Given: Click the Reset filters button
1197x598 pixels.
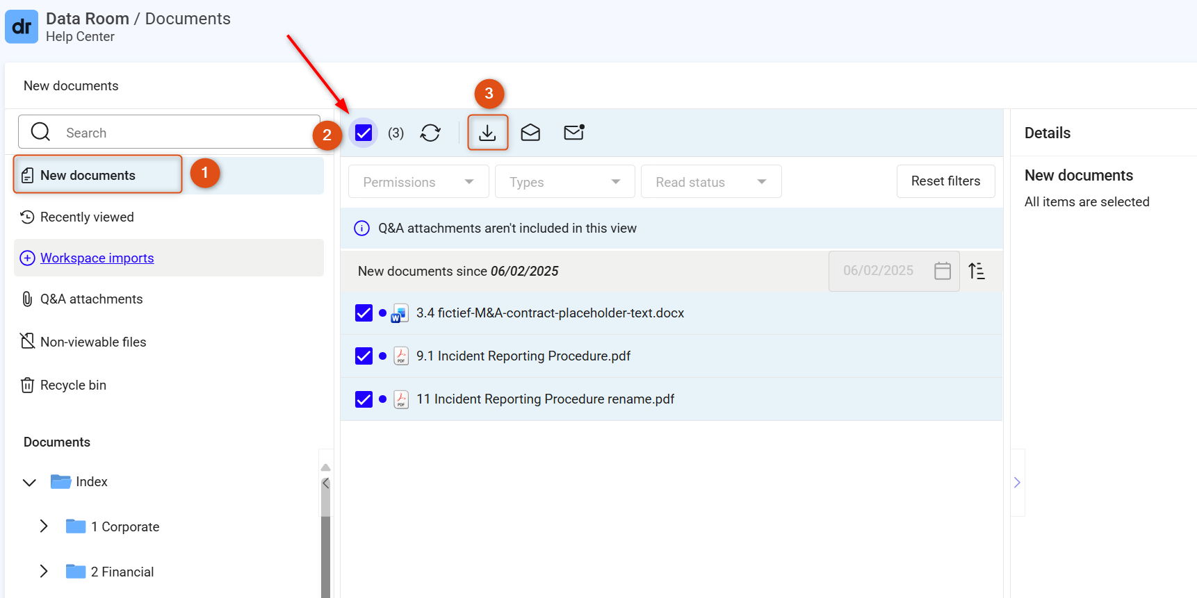Looking at the screenshot, I should (x=945, y=181).
